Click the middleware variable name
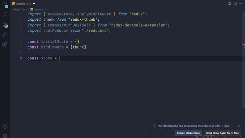Image resolution: width=245 pixels, height=138 pixels. [x=52, y=47]
